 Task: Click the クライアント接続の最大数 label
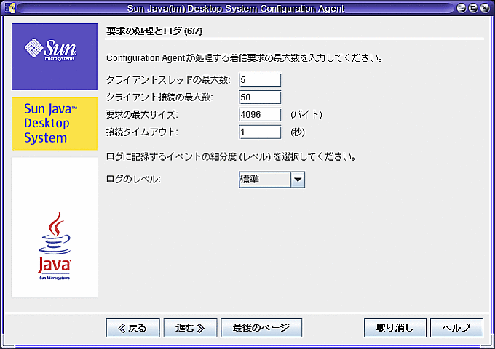click(x=159, y=97)
